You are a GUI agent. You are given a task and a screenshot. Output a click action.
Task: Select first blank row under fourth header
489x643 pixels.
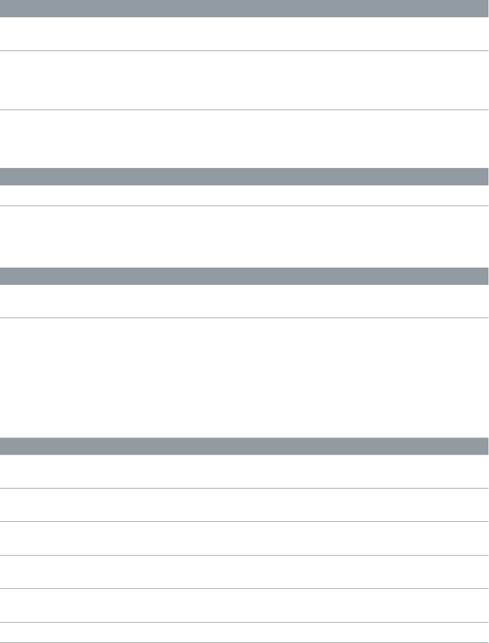244,471
